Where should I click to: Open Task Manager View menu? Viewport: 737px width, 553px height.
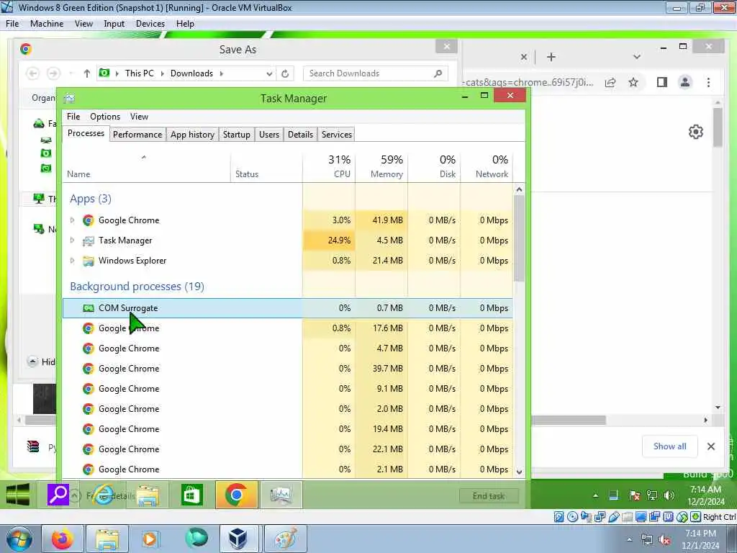[x=139, y=117]
